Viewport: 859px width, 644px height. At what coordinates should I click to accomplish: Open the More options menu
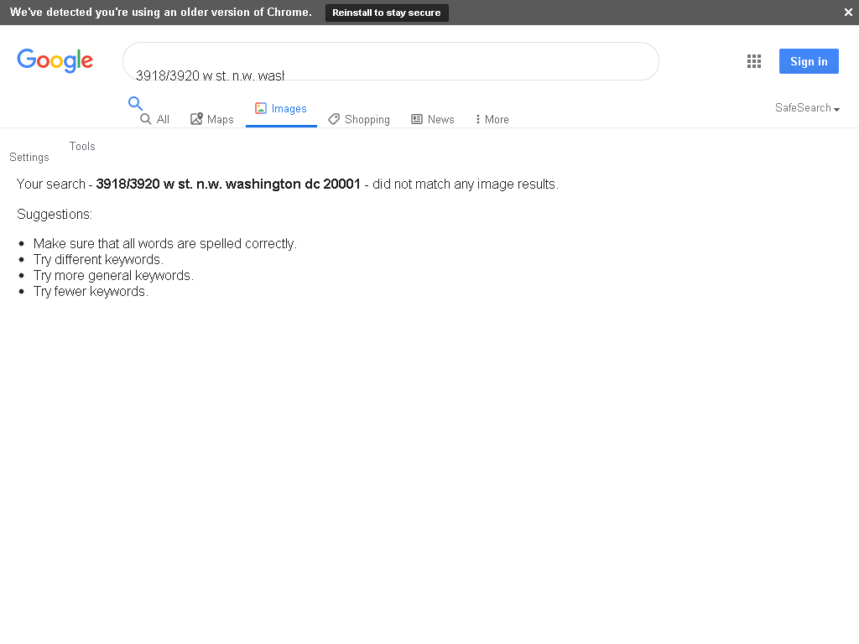click(492, 119)
